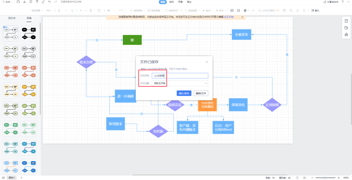Switch to the 编辑 edit tab
Image resolution: width=352 pixels, height=180 pixels.
[163, 2]
